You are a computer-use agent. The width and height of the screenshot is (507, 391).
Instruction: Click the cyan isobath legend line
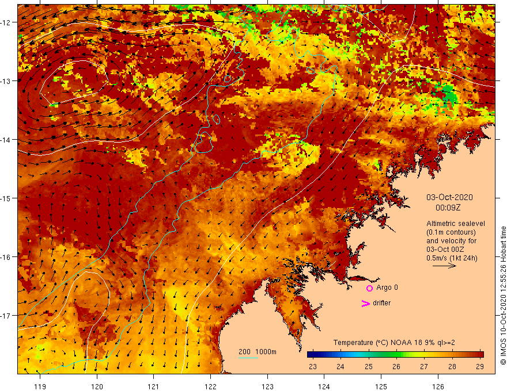pyautogui.click(x=248, y=358)
